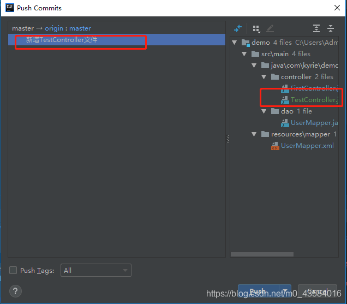Image resolution: width=347 pixels, height=304 pixels.
Task: Collapse the demo root node
Action: tap(235, 42)
